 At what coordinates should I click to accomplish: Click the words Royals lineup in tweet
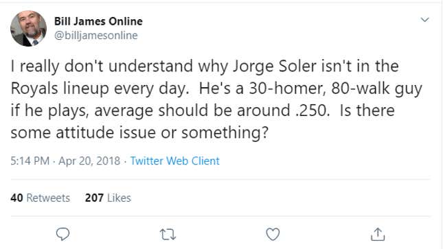(60, 88)
